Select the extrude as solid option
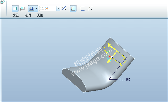 tap(15, 8)
